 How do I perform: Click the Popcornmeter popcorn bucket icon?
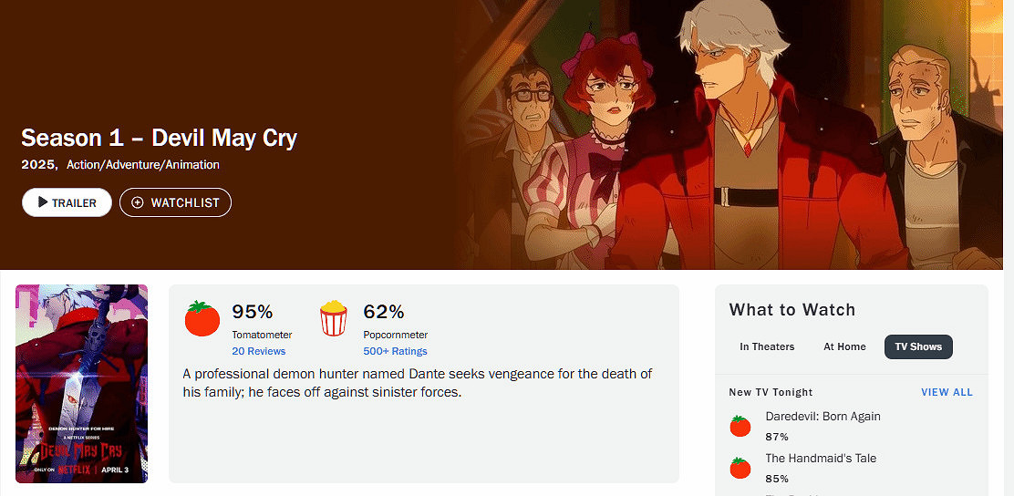pyautogui.click(x=334, y=319)
